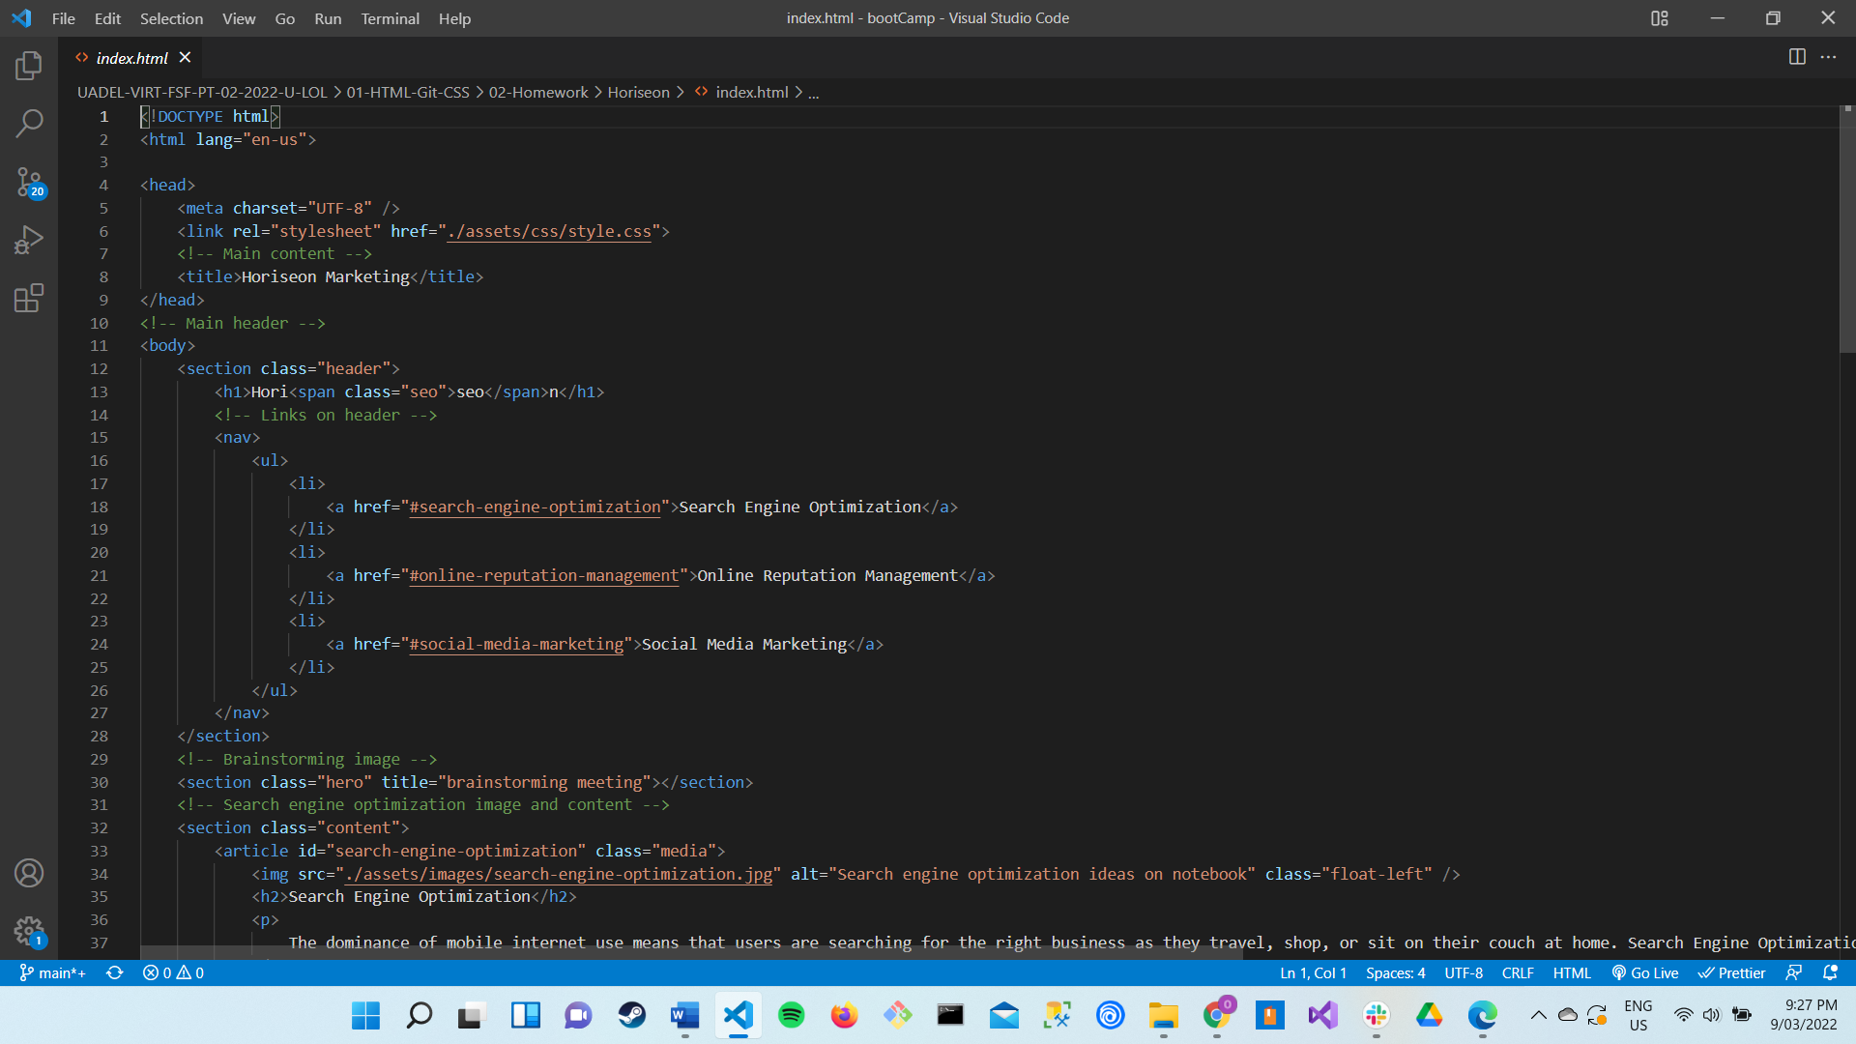Viewport: 1856px width, 1044px height.
Task: Toggle the notifications bell panel
Action: click(x=1832, y=973)
